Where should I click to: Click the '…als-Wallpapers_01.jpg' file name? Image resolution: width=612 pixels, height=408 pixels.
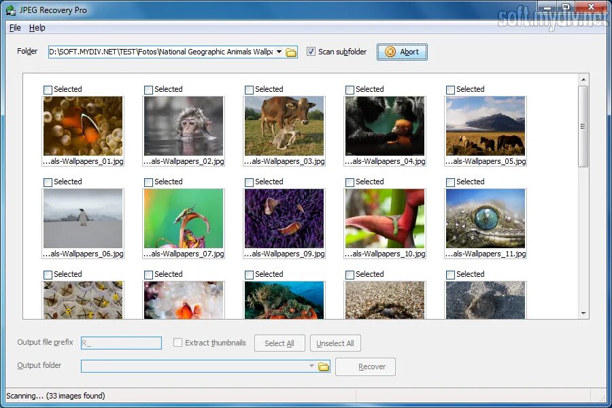[83, 161]
